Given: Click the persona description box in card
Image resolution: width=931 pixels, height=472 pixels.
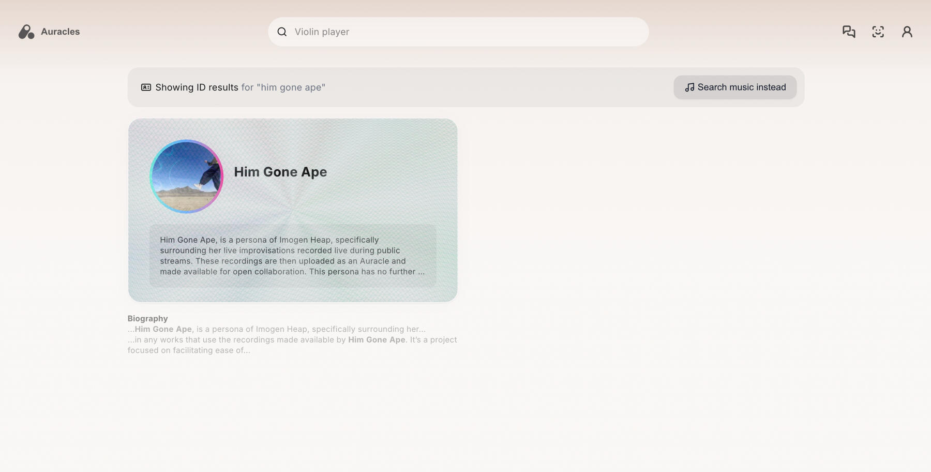Looking at the screenshot, I should point(292,256).
